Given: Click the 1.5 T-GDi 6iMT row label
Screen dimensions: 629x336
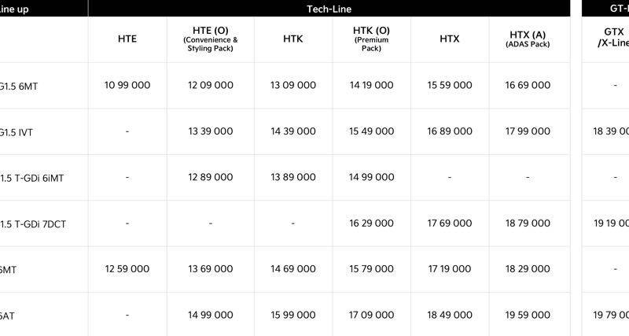Looking at the screenshot, I should (x=32, y=178).
